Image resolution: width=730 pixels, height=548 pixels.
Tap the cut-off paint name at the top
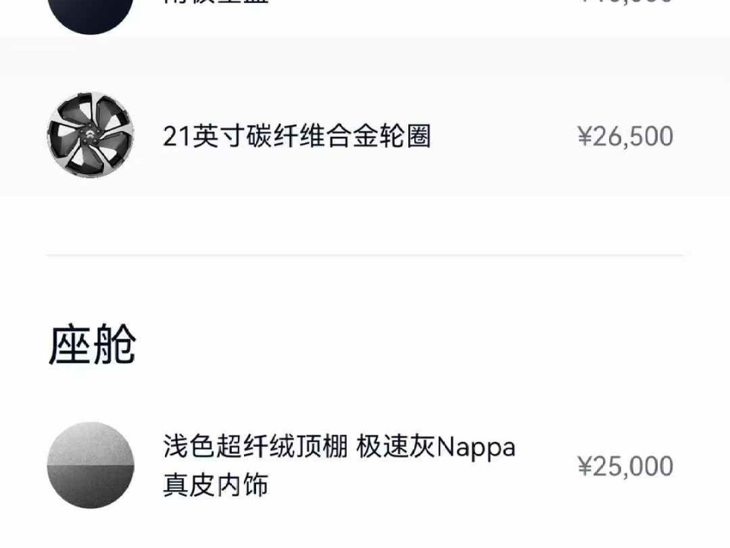click(x=216, y=2)
